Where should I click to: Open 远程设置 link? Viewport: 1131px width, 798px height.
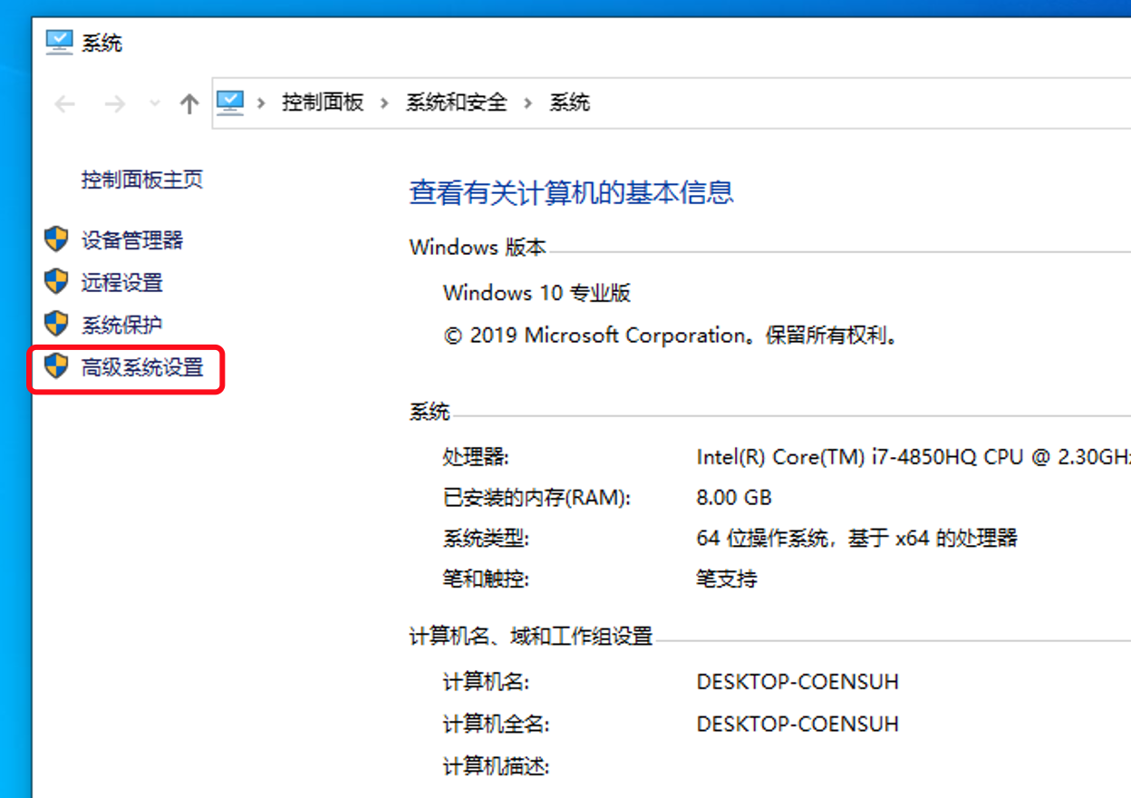click(x=122, y=282)
